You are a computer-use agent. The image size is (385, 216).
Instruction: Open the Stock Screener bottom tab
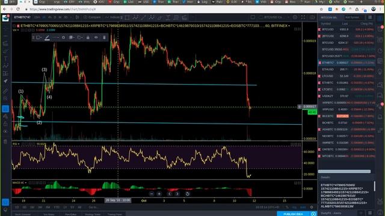[x=23, y=214]
